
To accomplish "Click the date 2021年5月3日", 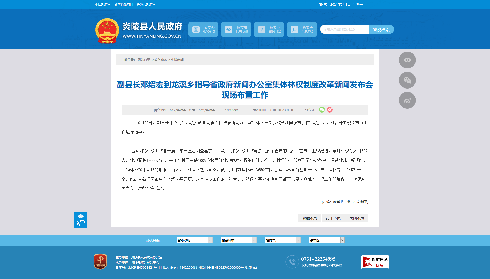I will [340, 5].
